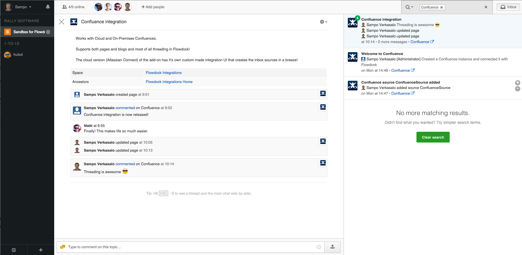Click the upload file button
This screenshot has height=255, width=522.
(x=332, y=247)
